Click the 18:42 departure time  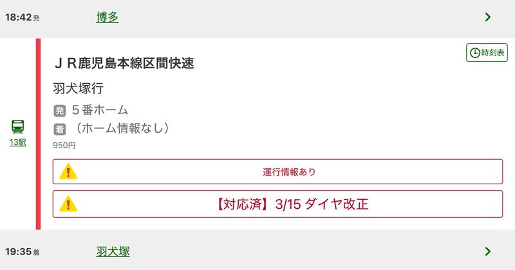19,17
